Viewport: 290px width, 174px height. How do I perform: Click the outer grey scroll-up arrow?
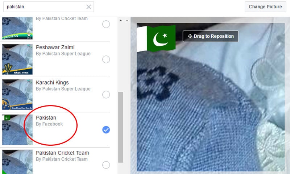point(127,21)
